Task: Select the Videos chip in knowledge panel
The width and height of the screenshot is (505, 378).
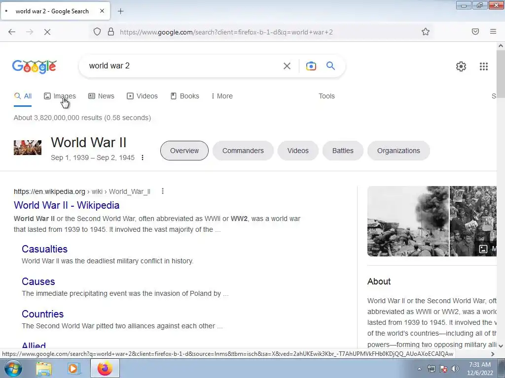Action: [x=298, y=151]
